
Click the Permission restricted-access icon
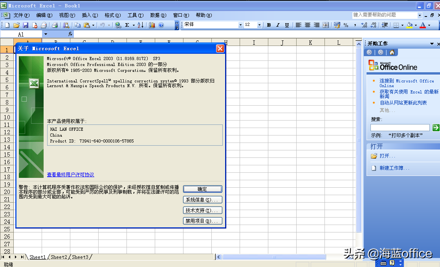tap(35, 25)
